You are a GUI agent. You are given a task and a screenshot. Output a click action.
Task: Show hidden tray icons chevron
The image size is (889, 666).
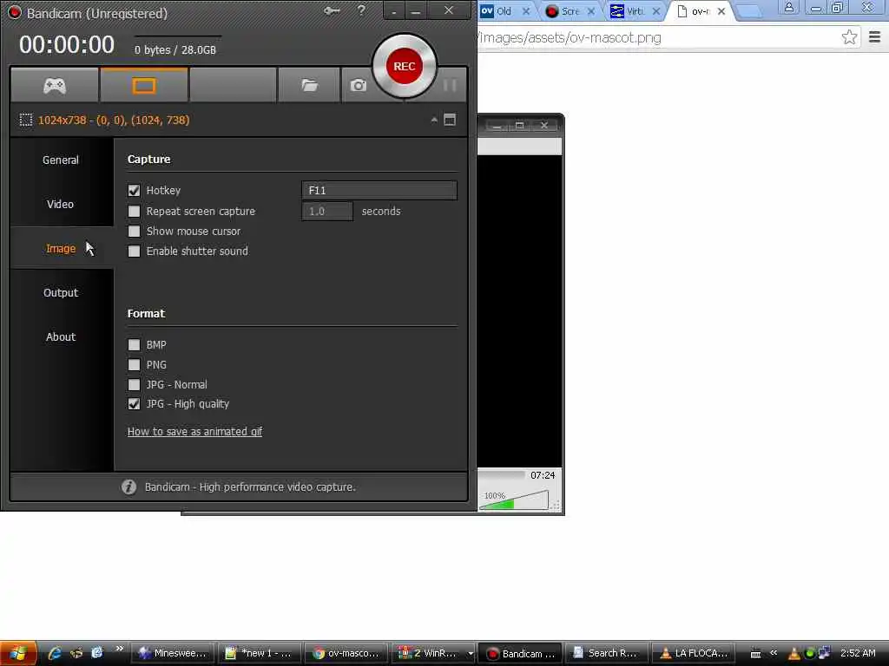click(x=774, y=653)
